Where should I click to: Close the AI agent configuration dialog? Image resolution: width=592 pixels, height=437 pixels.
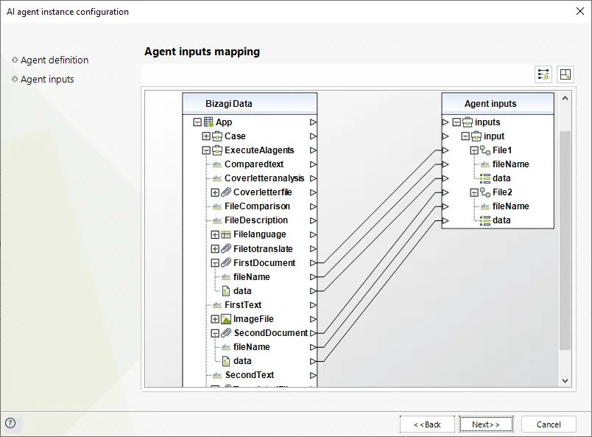pos(580,11)
